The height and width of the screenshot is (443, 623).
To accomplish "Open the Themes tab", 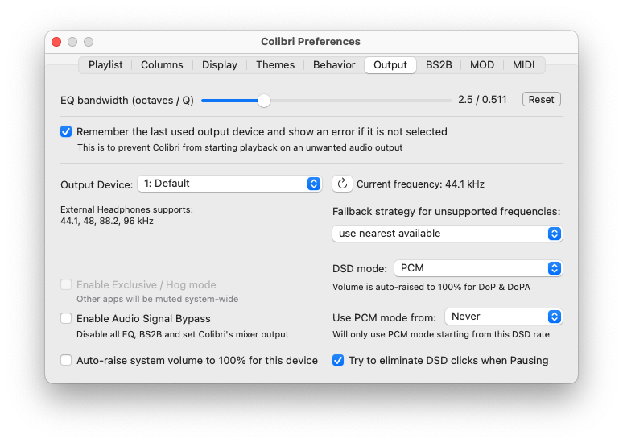I will (x=275, y=64).
